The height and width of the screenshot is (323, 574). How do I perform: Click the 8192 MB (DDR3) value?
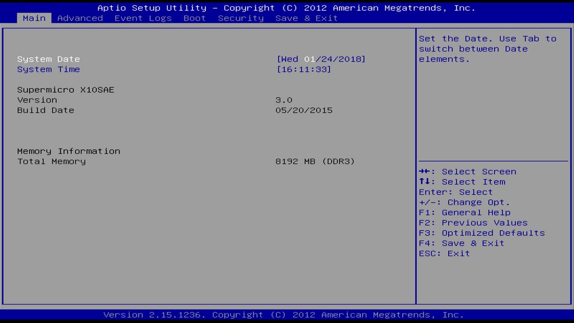(x=315, y=161)
